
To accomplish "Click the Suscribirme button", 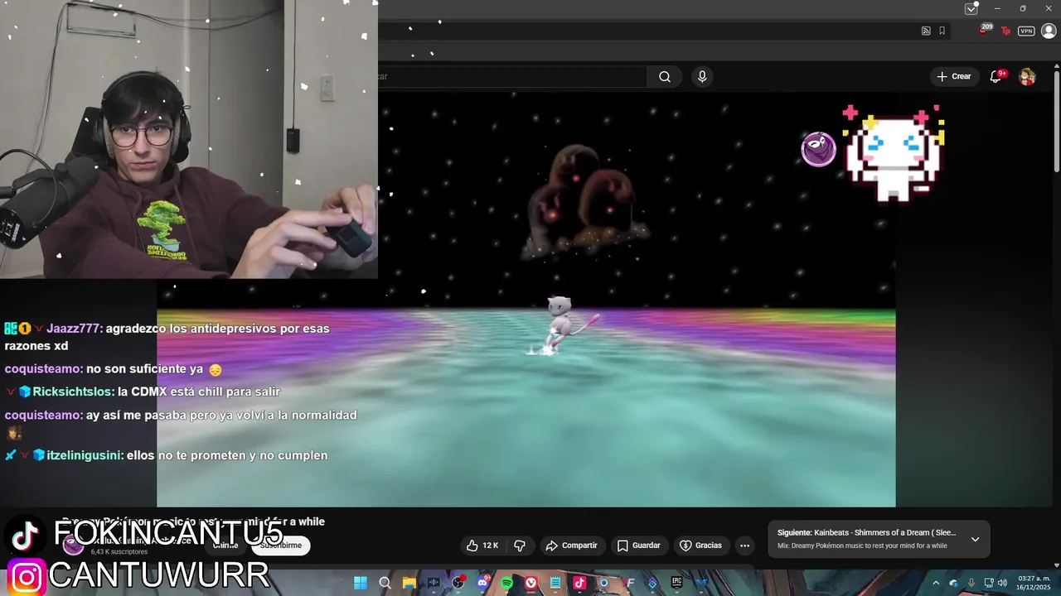I will click(x=280, y=546).
